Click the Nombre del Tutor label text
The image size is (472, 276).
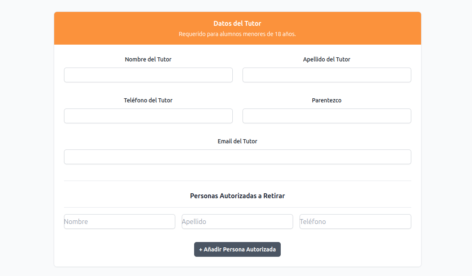[148, 59]
